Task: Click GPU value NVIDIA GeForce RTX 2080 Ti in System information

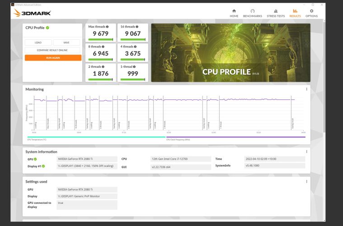Action: click(x=87, y=159)
